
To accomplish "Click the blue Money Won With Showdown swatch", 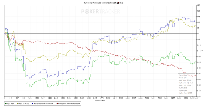I will (33, 104).
